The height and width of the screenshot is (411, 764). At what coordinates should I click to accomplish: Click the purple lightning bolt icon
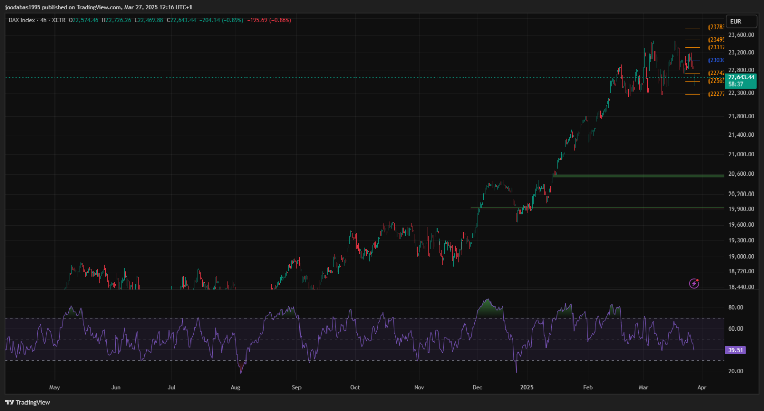[x=694, y=283]
